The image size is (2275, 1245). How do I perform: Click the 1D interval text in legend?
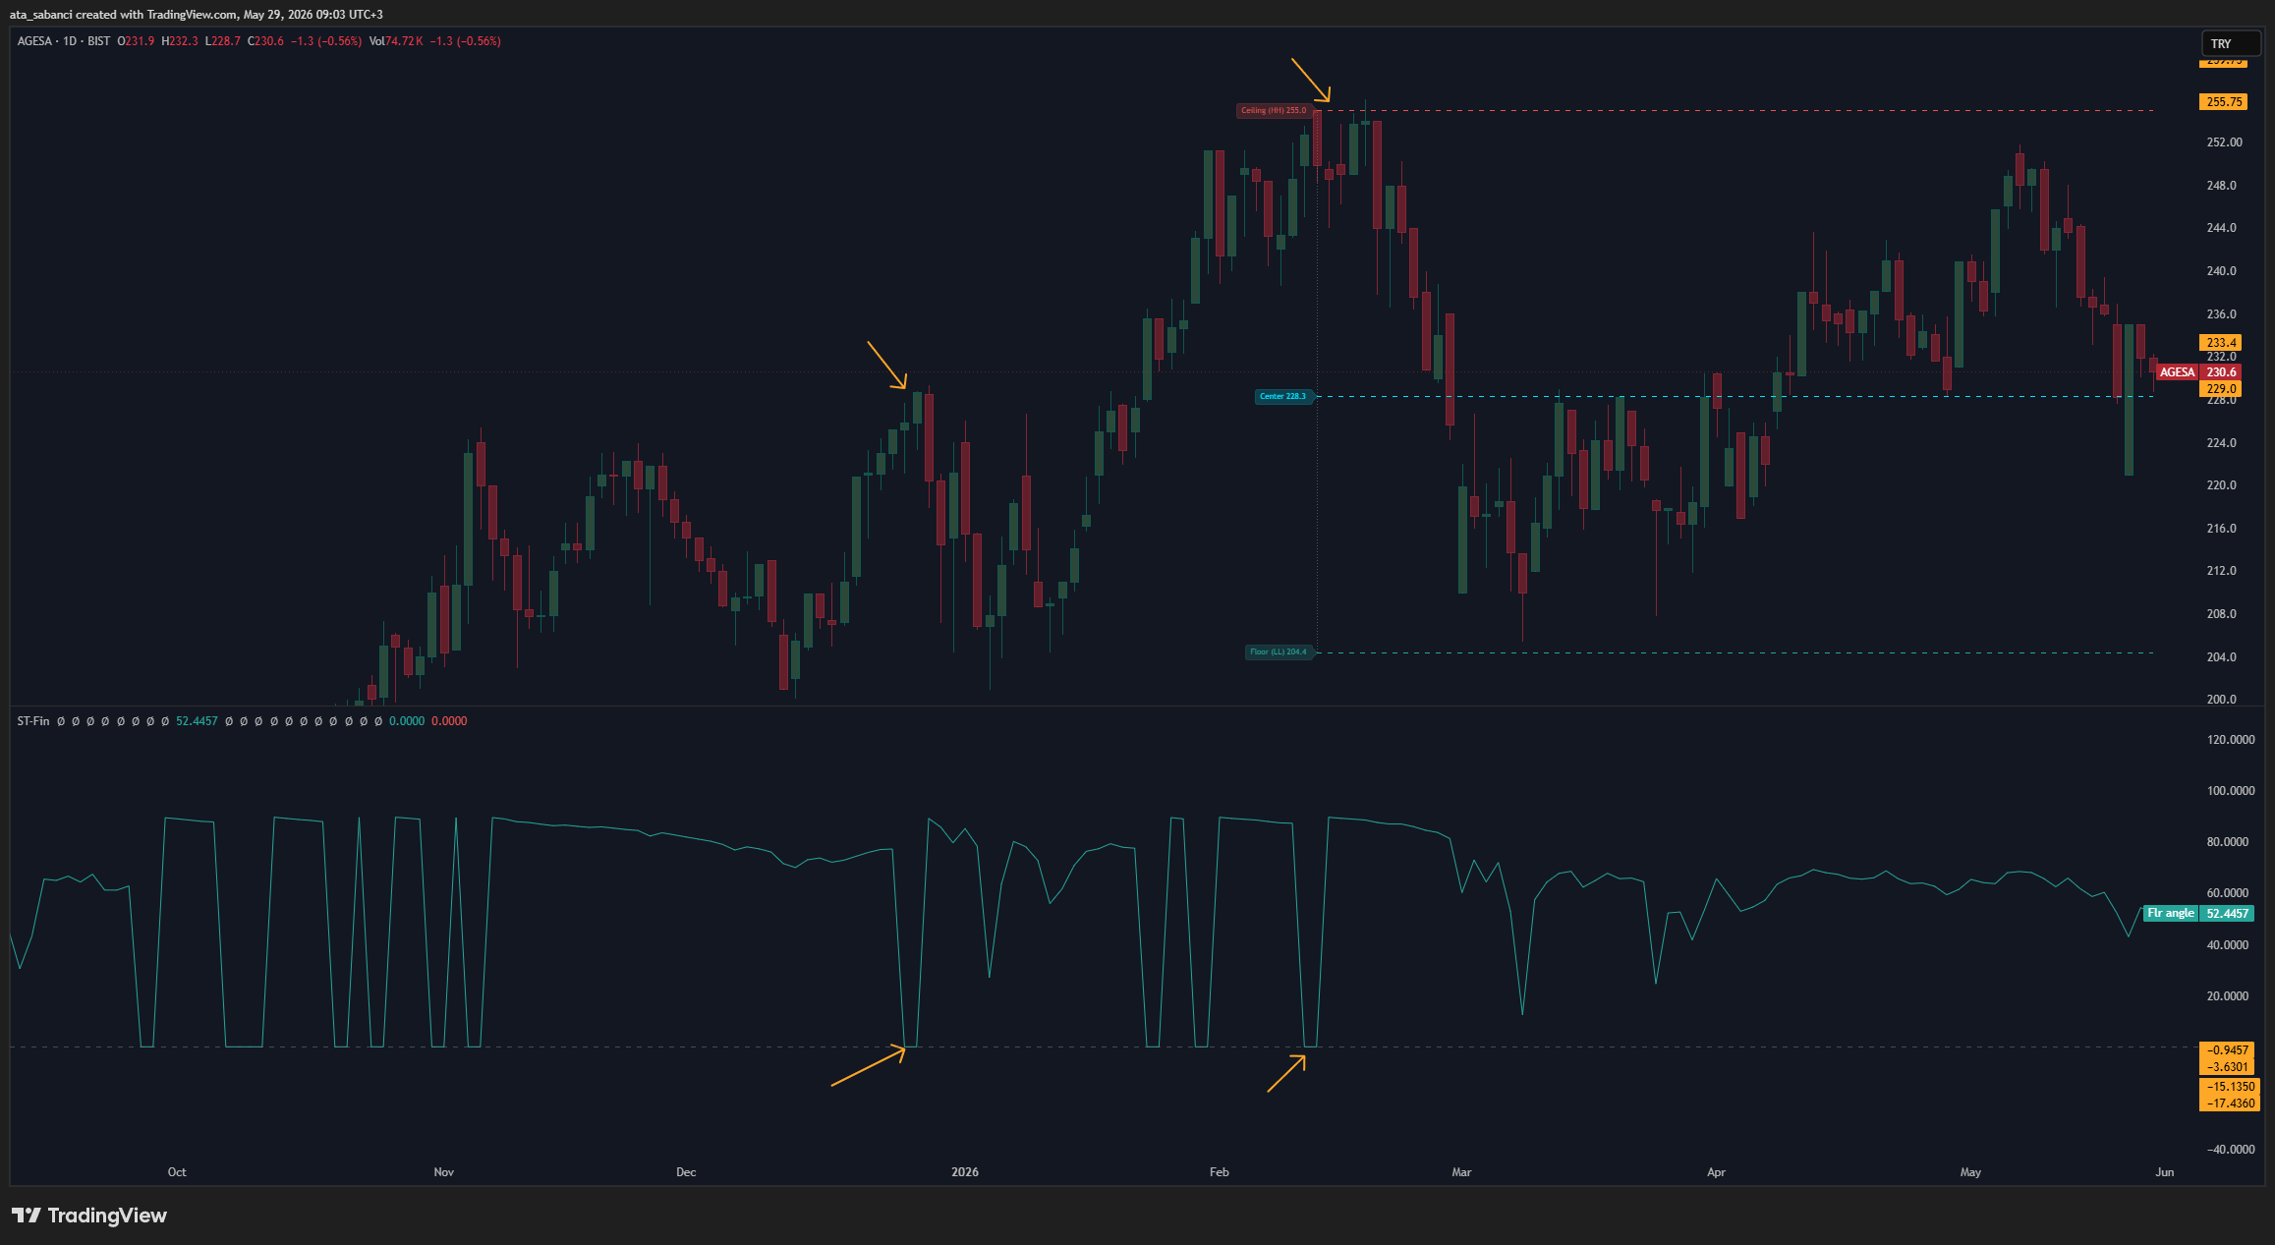pos(70,41)
